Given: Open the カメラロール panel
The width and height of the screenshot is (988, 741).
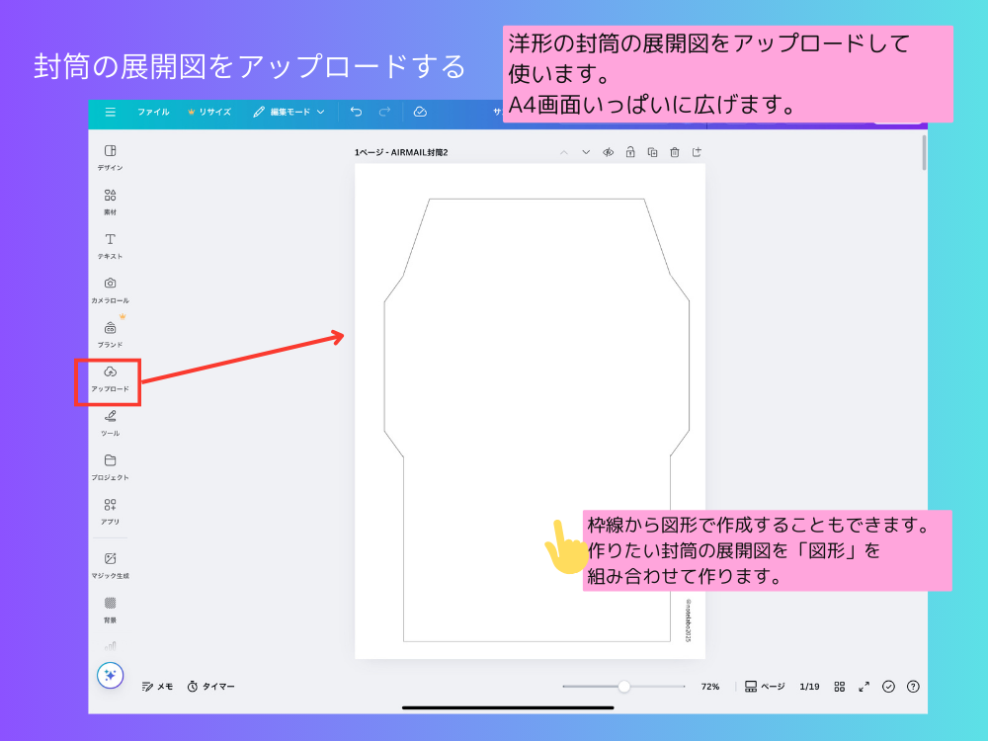Looking at the screenshot, I should (110, 286).
